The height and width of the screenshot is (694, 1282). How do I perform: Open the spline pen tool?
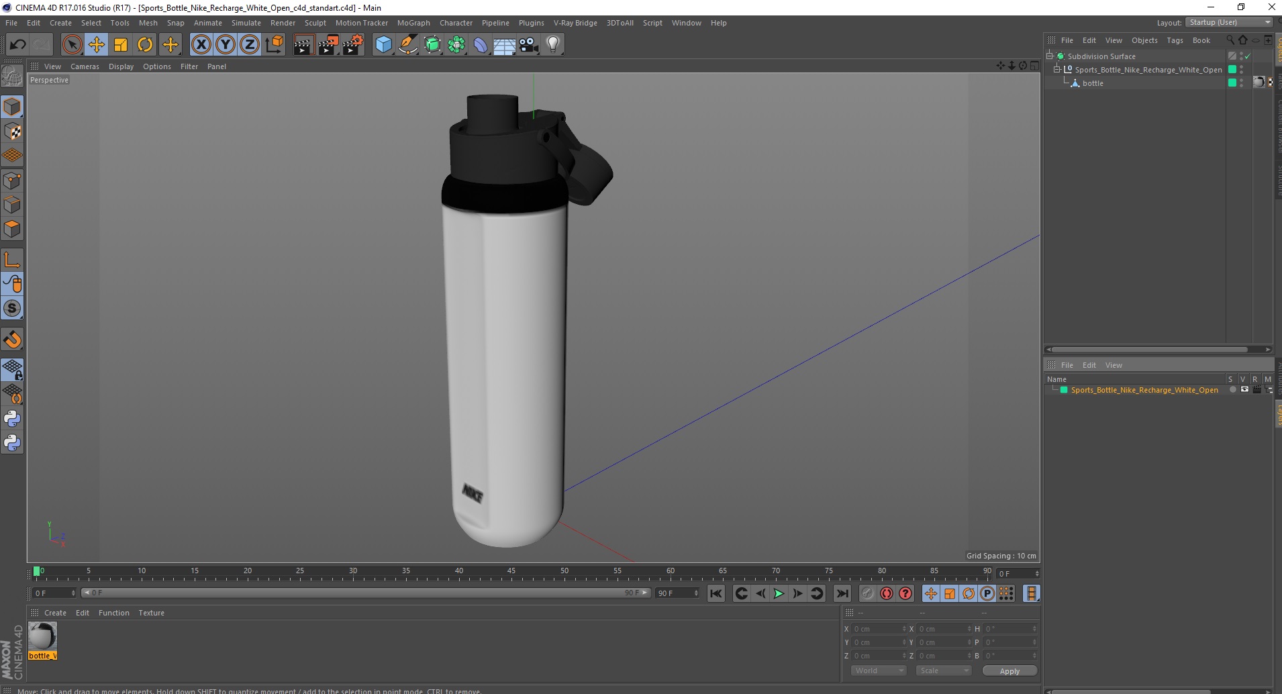click(407, 45)
